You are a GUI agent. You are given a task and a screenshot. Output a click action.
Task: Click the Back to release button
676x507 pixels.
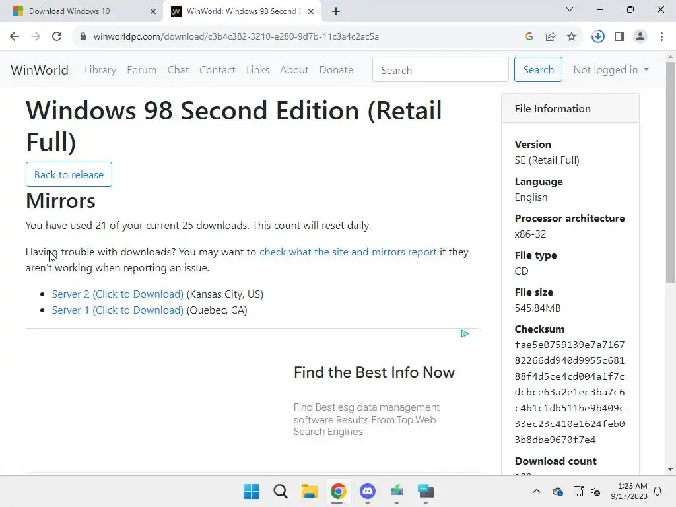(69, 174)
